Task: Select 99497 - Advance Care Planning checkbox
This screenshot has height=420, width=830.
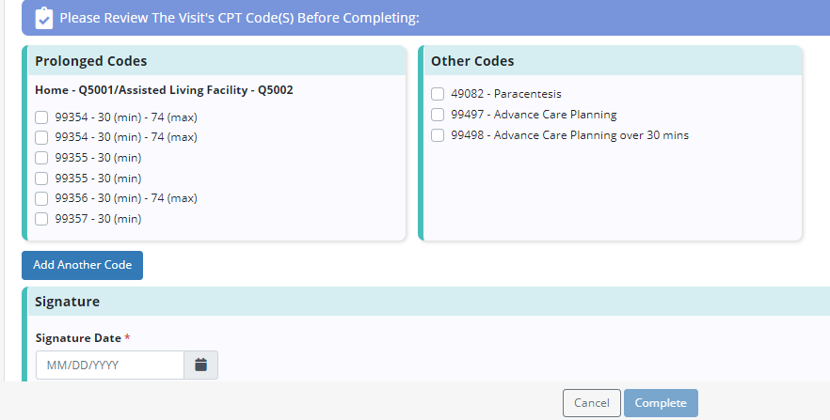Action: (438, 115)
